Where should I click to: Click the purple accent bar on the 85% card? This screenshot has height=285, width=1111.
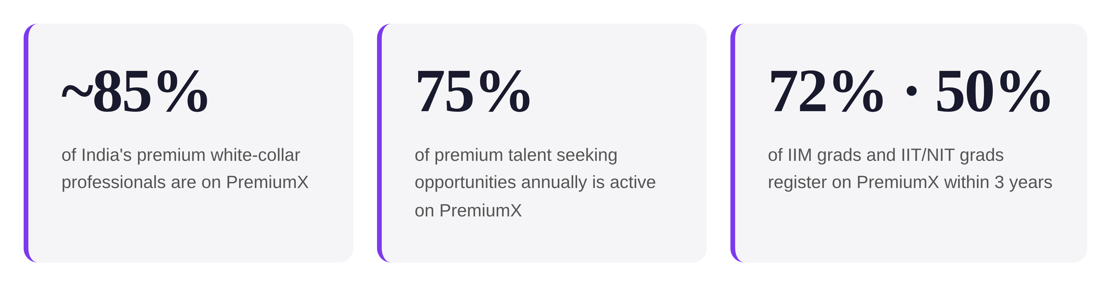26,142
